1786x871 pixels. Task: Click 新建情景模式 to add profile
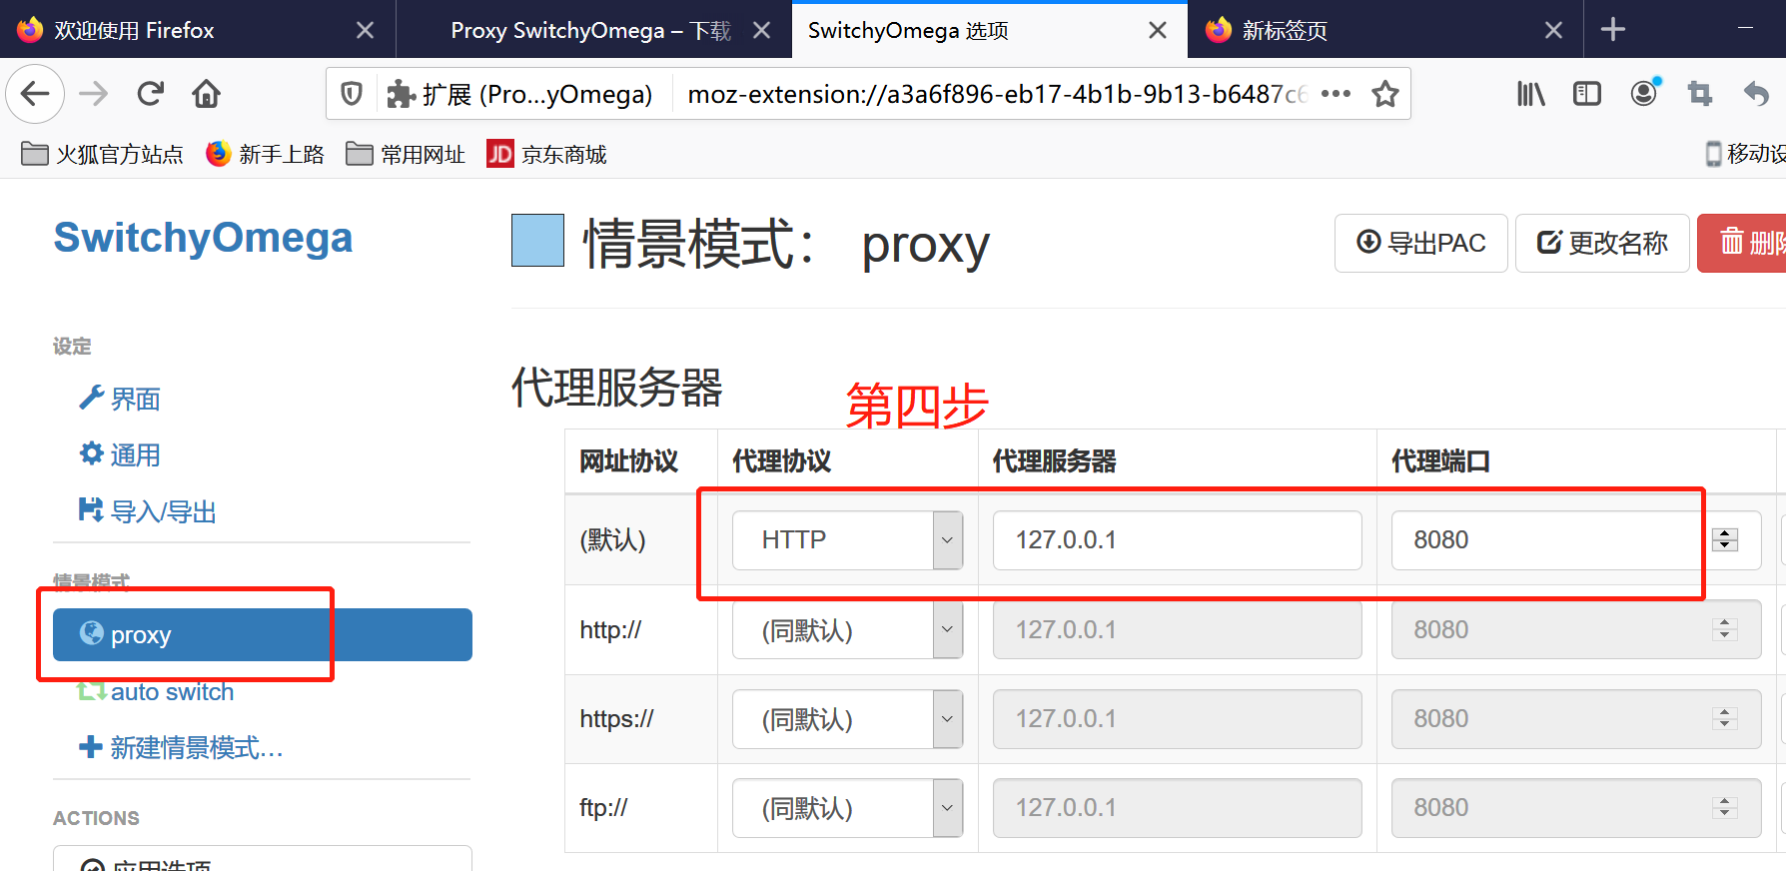[181, 747]
